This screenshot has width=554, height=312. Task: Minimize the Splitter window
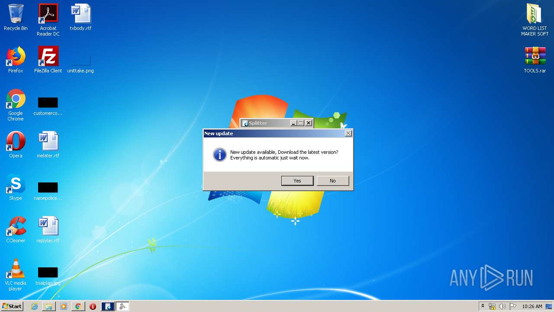pyautogui.click(x=293, y=123)
